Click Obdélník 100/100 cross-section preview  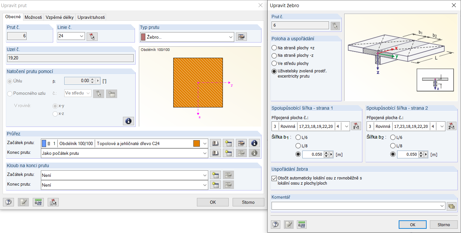click(198, 83)
